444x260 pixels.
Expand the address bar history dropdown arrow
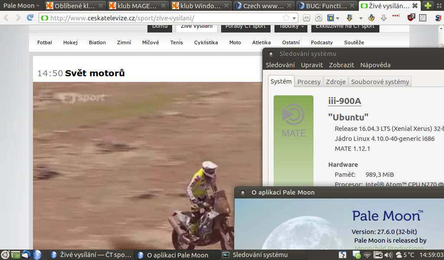[294, 18]
